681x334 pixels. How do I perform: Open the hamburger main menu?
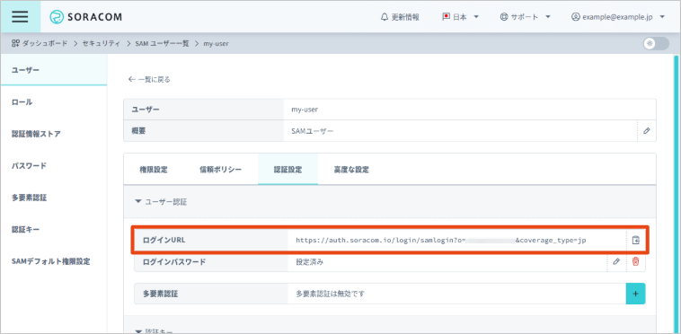click(x=20, y=16)
